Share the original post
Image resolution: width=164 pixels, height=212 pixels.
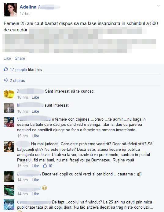click(x=20, y=58)
